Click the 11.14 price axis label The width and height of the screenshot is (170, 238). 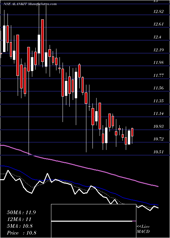158,113
